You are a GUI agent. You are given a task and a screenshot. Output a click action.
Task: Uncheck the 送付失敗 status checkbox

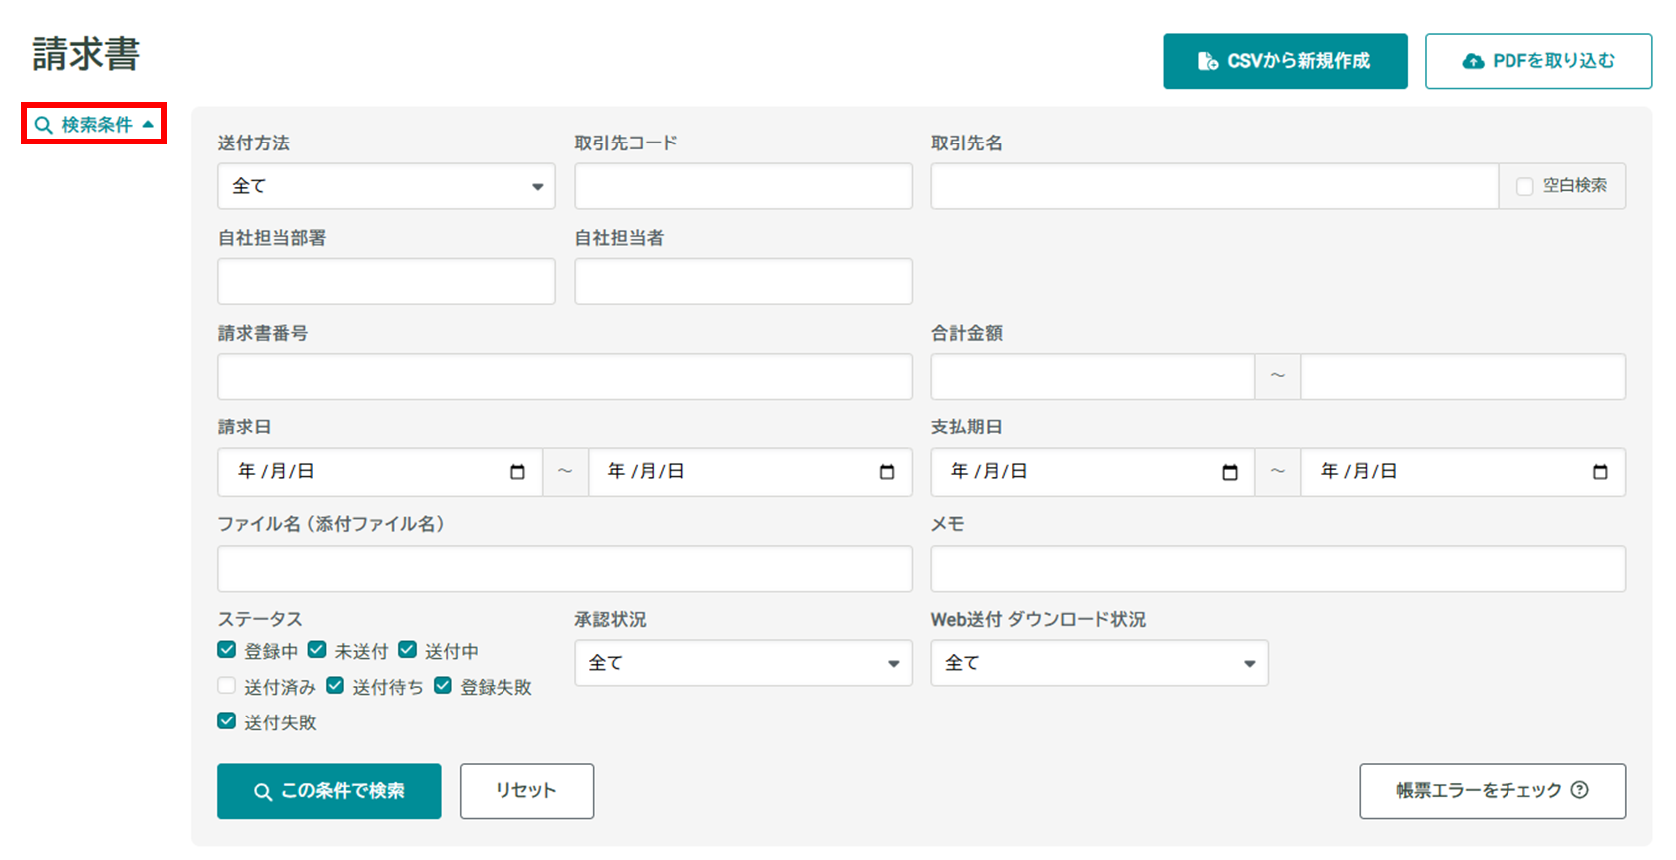pos(227,721)
